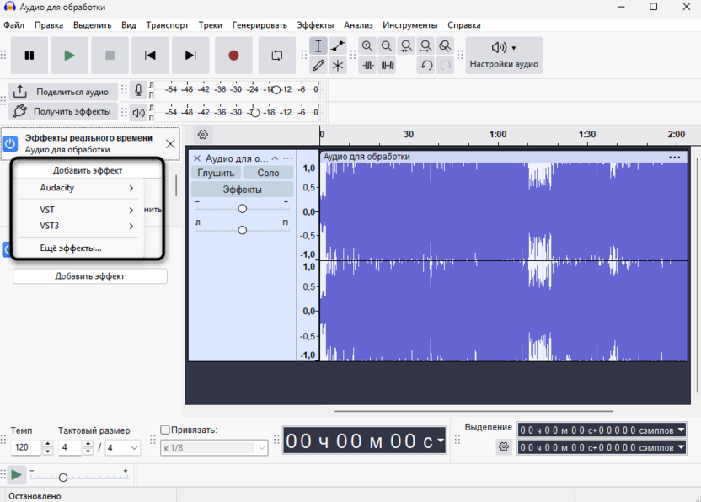Silence the selected audio
The image size is (701, 502).
[388, 66]
